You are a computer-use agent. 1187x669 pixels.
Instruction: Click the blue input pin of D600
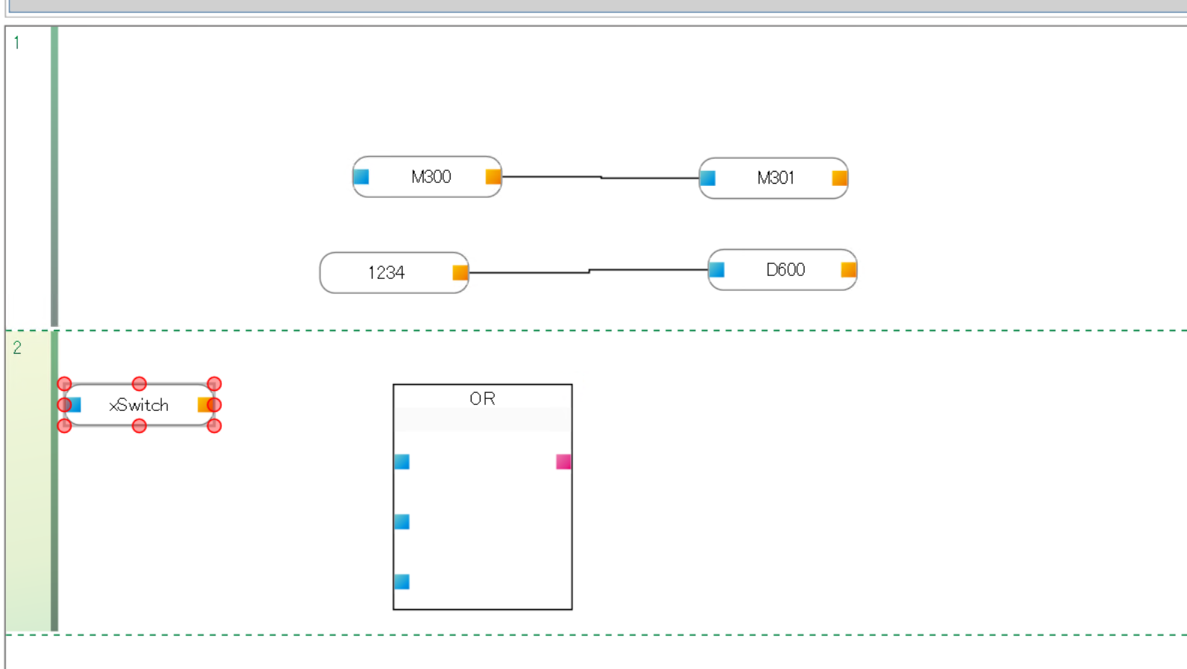[x=717, y=270]
